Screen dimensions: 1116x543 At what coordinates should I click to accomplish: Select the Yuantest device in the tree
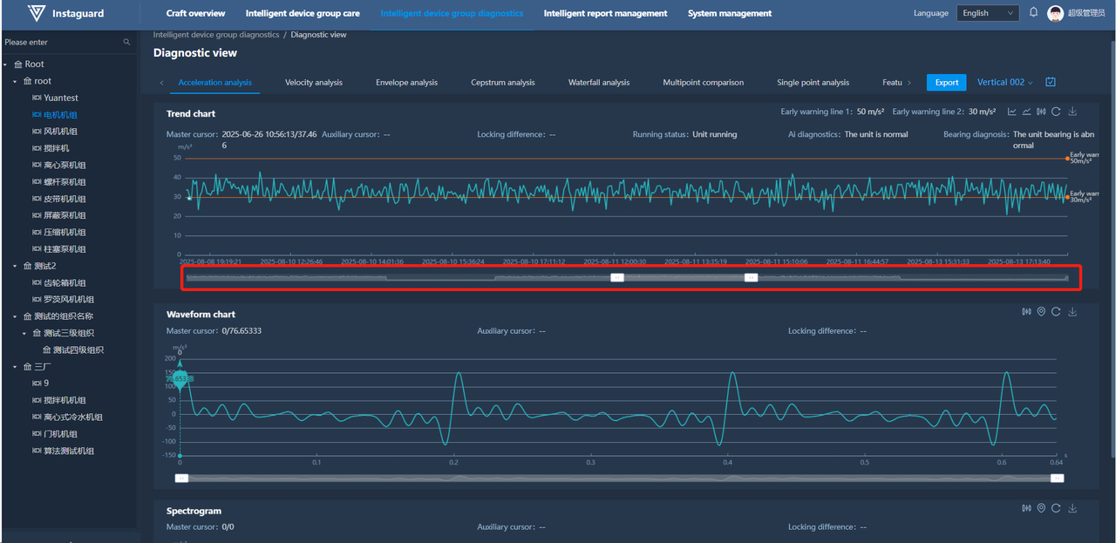tap(60, 98)
